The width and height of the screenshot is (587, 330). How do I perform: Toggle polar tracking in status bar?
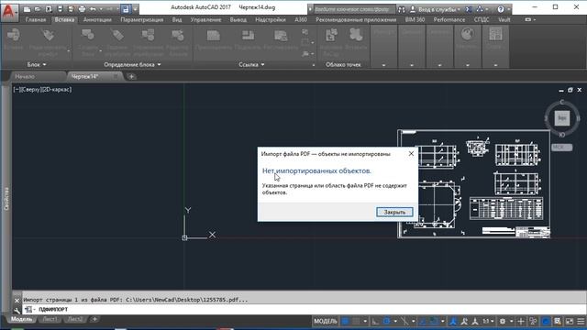[387, 321]
